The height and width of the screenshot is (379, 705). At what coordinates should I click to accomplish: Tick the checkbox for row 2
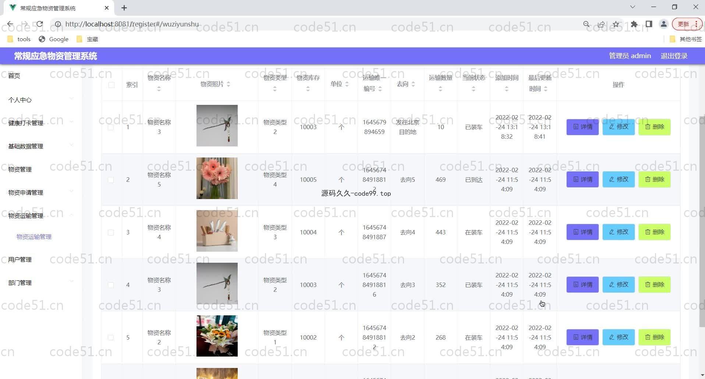111,180
